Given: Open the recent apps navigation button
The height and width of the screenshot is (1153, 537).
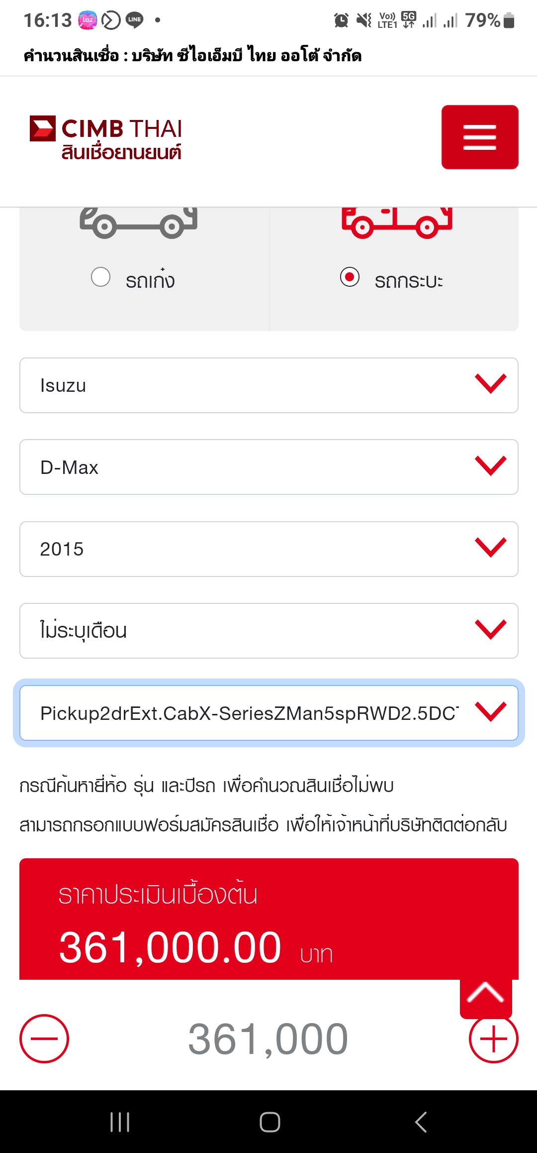Looking at the screenshot, I should [120, 1122].
